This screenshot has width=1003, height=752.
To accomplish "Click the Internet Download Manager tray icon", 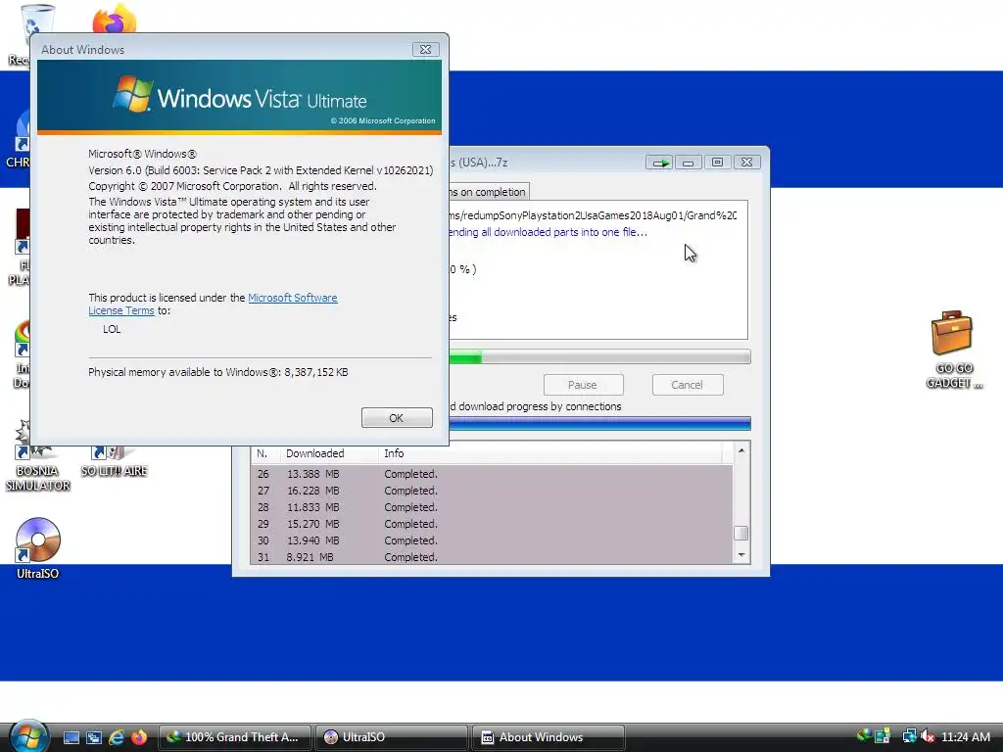I will coord(864,736).
